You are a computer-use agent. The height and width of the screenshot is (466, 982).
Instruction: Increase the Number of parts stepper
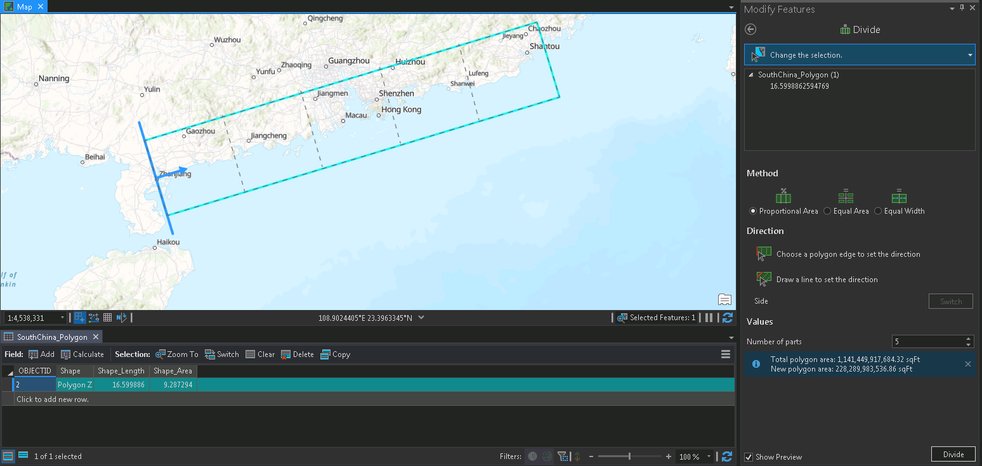tap(969, 339)
